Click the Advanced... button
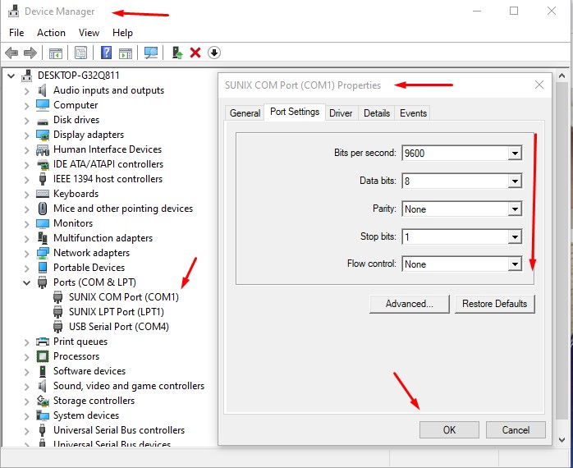Screen dimensions: 573x468 pos(410,304)
